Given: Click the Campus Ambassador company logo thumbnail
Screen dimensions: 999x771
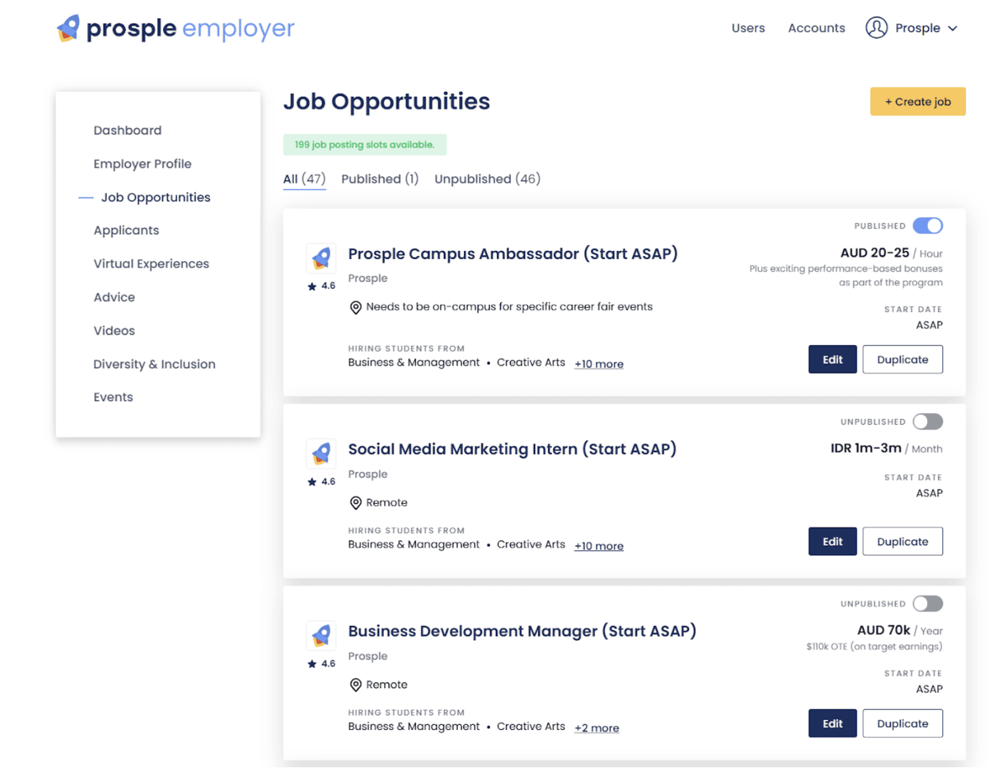Looking at the screenshot, I should [321, 258].
